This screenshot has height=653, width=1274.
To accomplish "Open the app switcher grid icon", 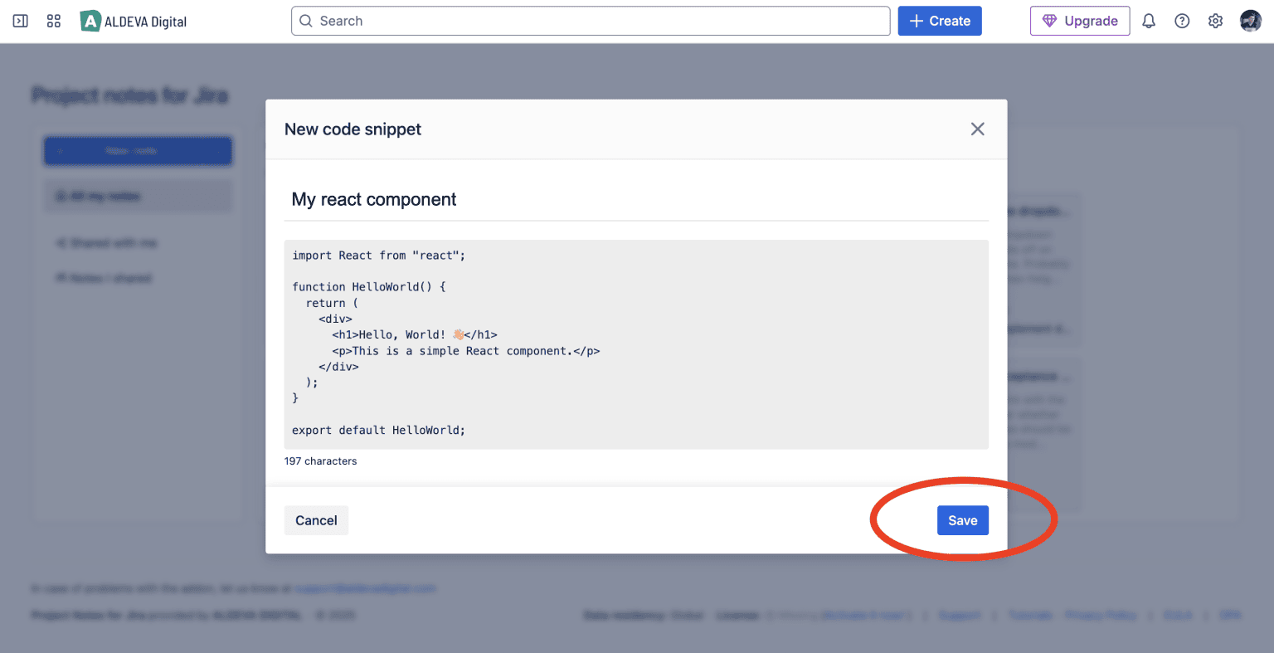I will pos(54,21).
